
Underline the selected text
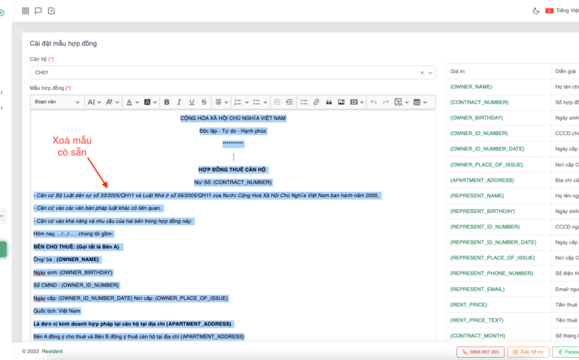(192, 102)
